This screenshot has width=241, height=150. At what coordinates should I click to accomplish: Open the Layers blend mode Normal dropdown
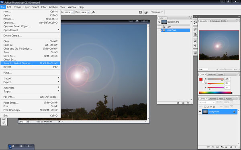(207, 102)
